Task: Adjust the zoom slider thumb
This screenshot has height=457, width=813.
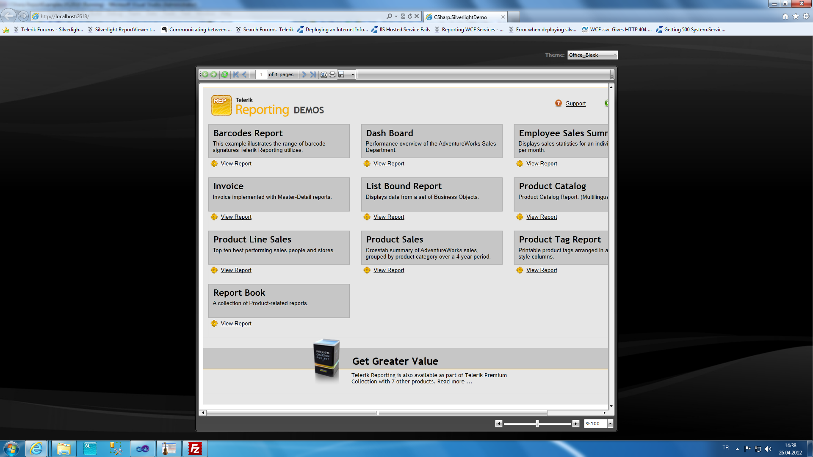Action: click(537, 424)
